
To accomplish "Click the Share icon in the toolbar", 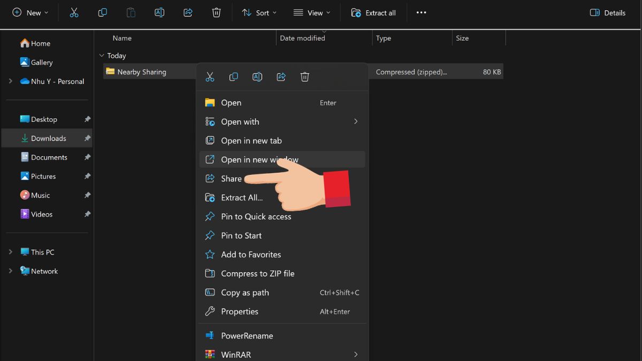I will click(188, 12).
